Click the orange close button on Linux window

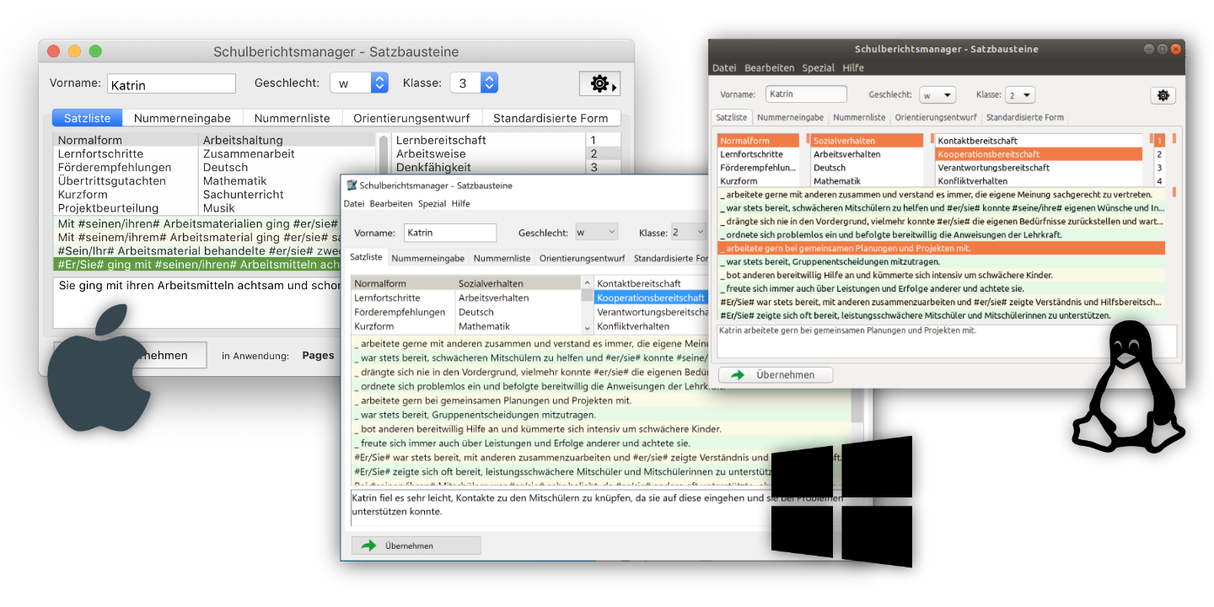[x=1176, y=49]
